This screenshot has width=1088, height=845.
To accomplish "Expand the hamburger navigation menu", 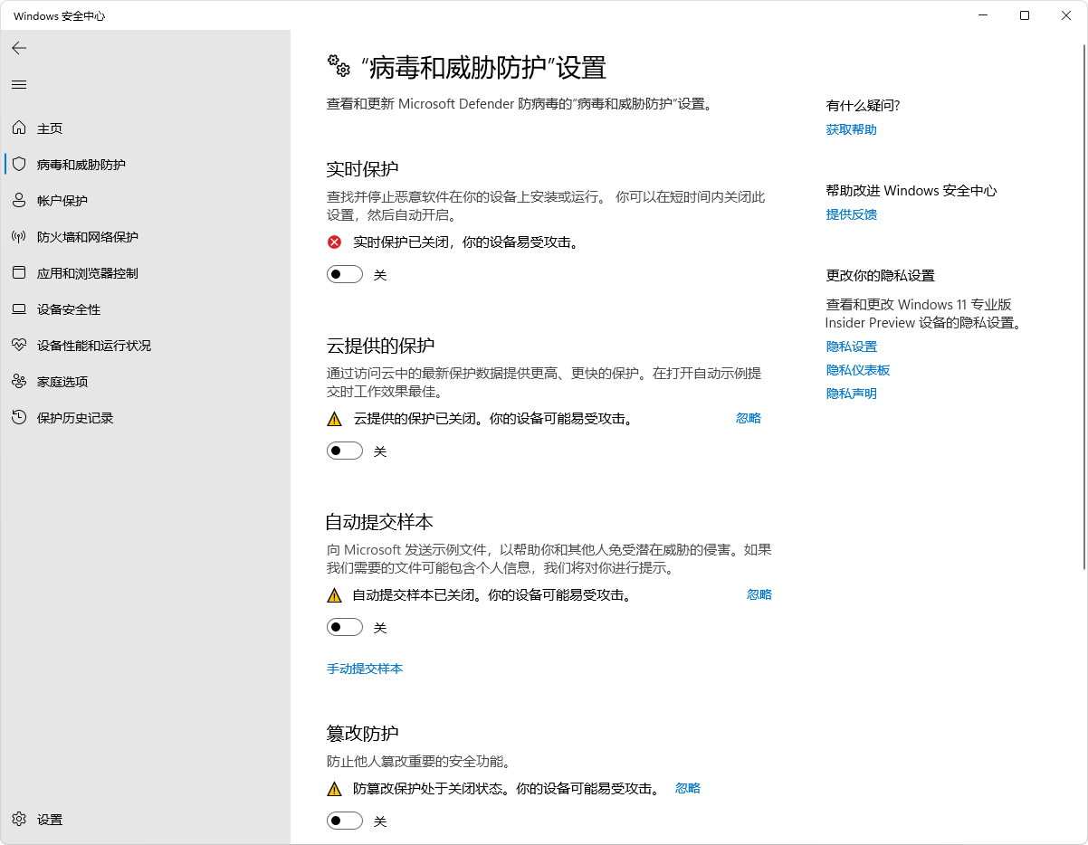I will pyautogui.click(x=19, y=84).
